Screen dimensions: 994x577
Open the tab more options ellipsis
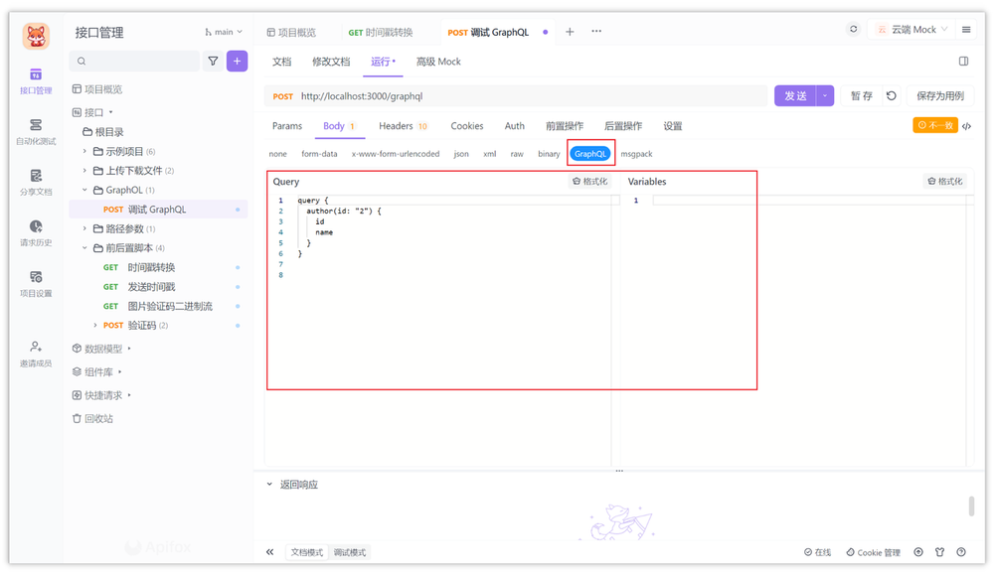pos(596,31)
